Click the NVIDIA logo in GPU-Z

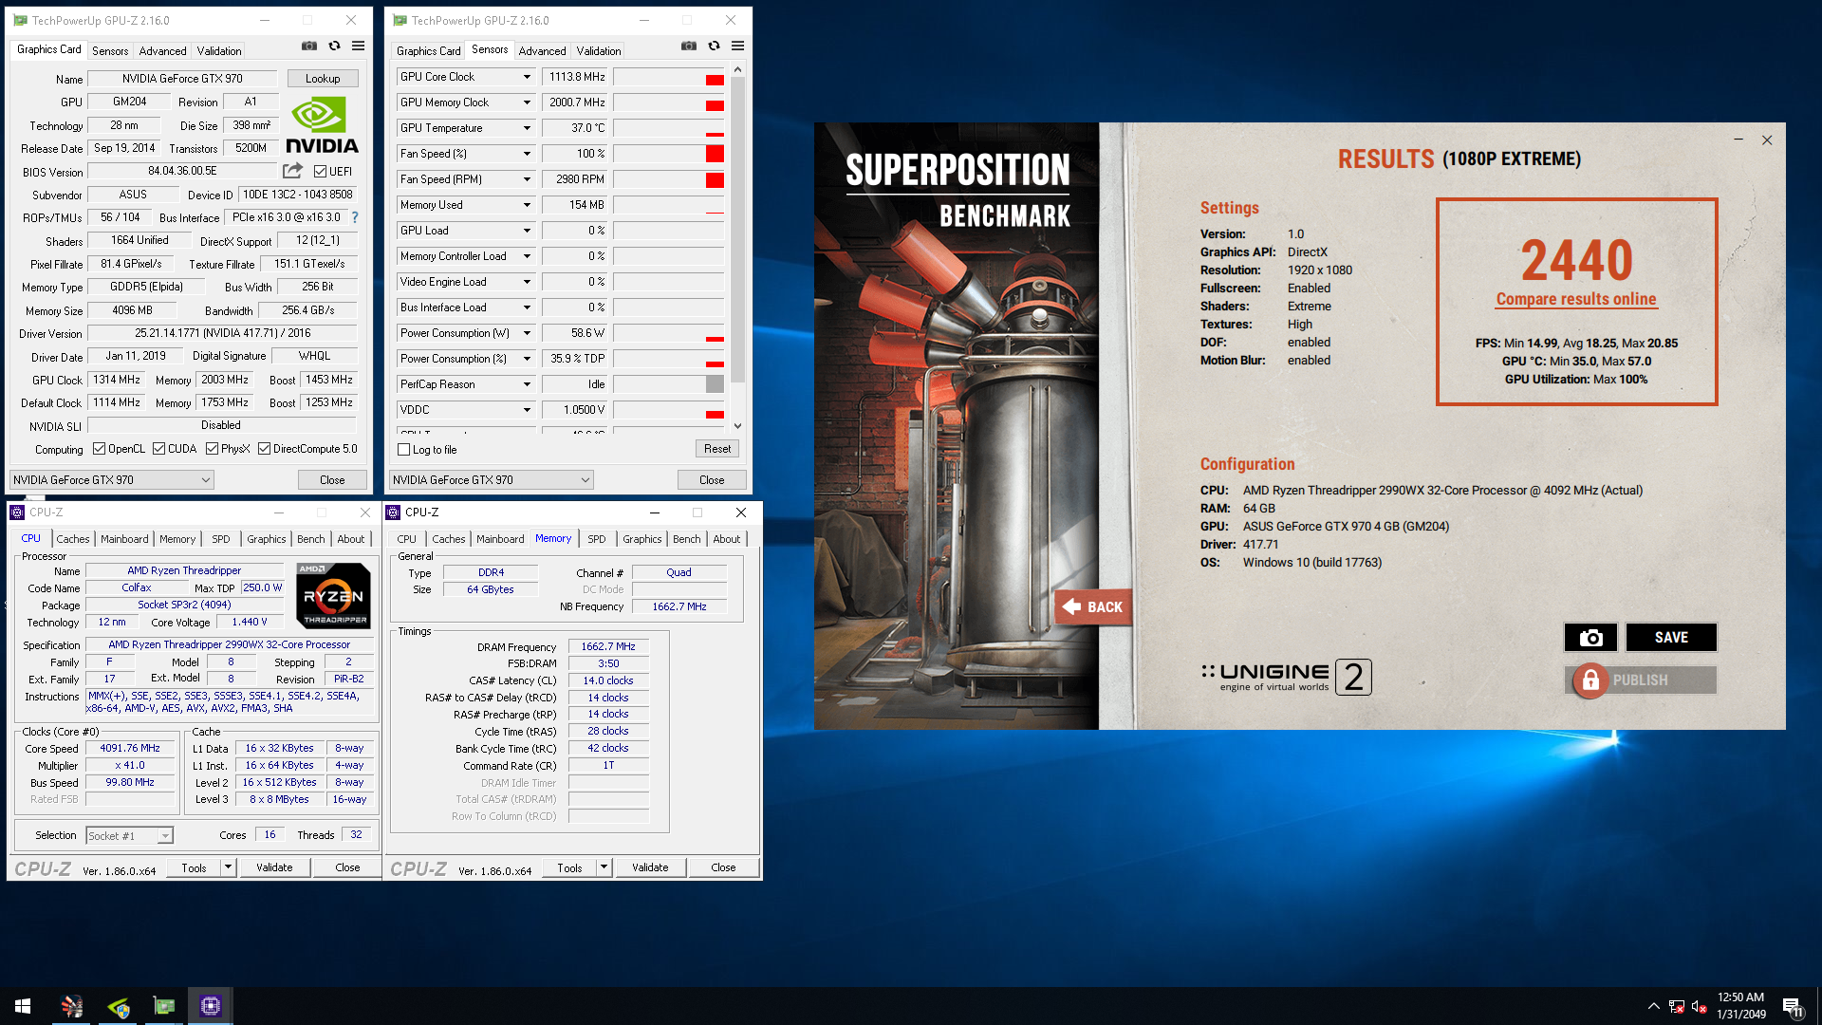click(322, 125)
